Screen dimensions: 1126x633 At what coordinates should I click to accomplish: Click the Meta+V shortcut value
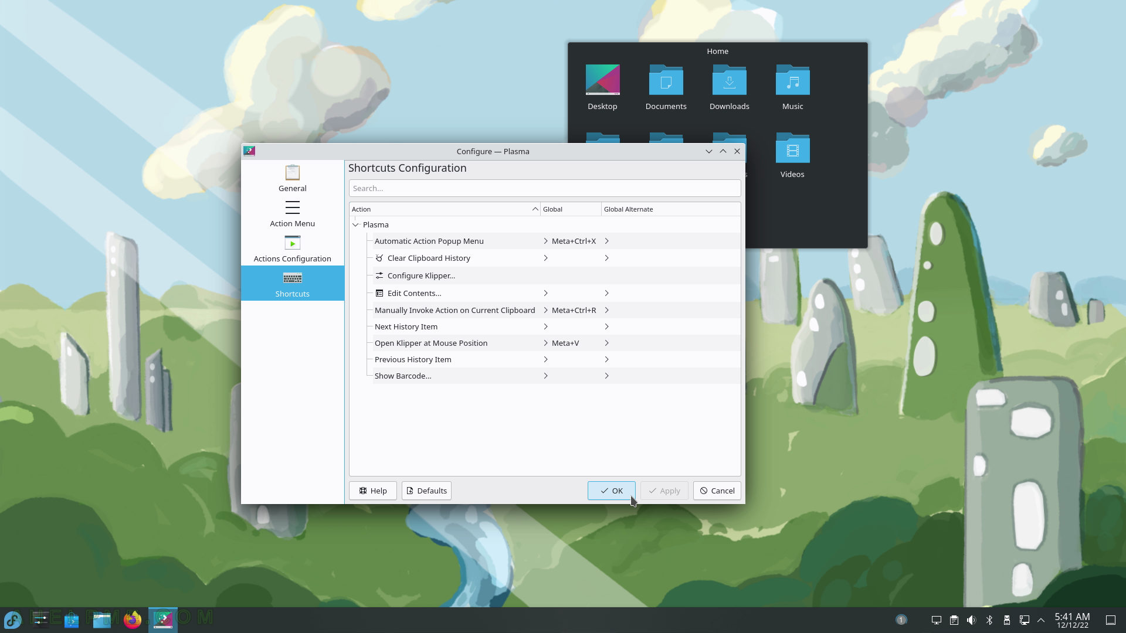click(x=565, y=343)
